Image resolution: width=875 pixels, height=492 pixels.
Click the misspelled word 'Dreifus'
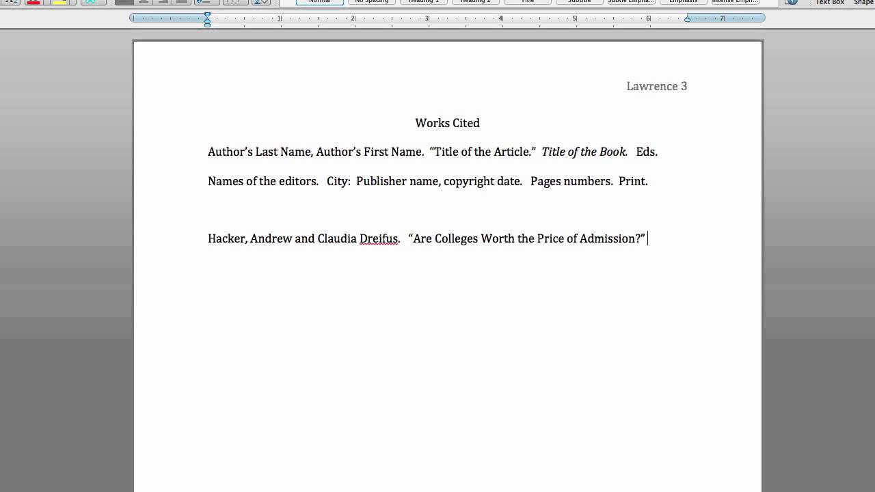coord(379,238)
